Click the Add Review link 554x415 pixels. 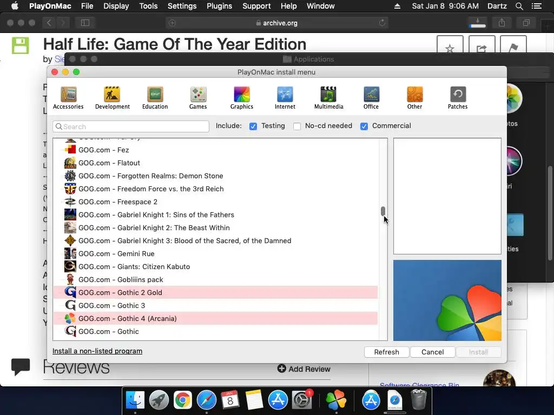point(304,369)
